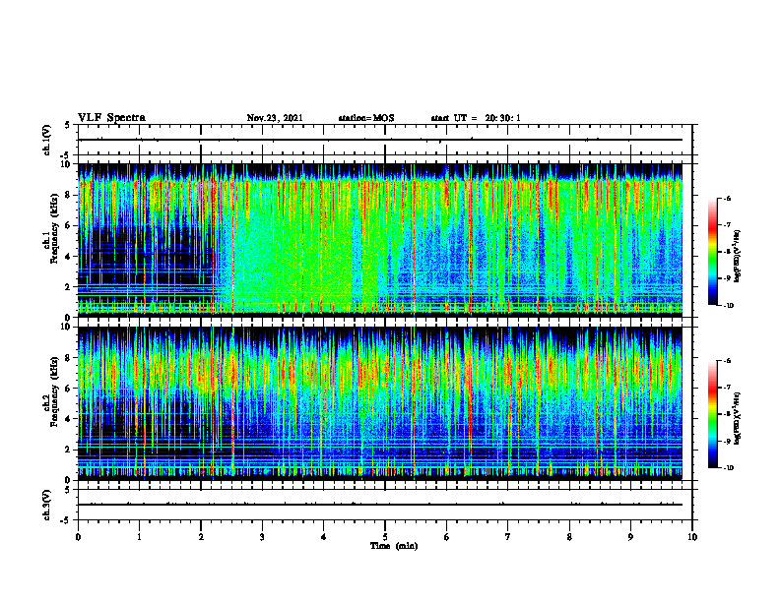Click time axis tick label '5'
Screen dimensions: 780x602
(x=385, y=537)
